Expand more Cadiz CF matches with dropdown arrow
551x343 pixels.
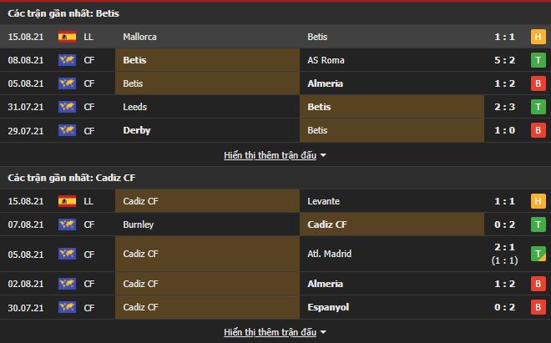coord(323,333)
